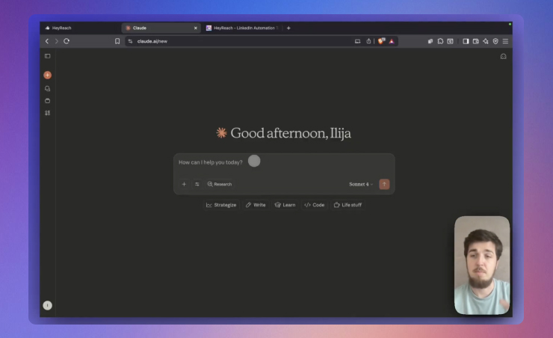
Task: Click the 'Good afternoon, Ilija' greeting text
Action: click(291, 133)
